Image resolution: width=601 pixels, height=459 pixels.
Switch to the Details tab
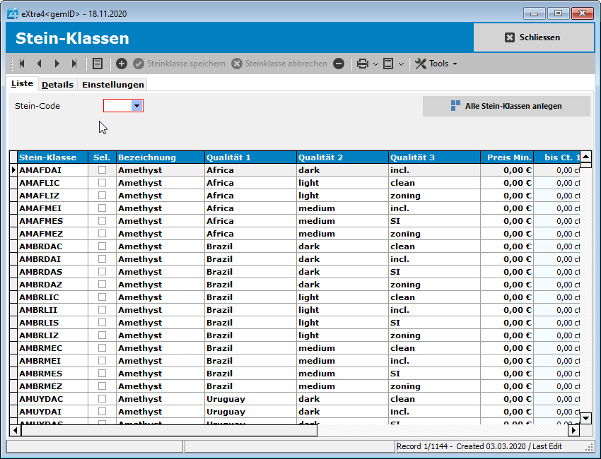click(57, 84)
